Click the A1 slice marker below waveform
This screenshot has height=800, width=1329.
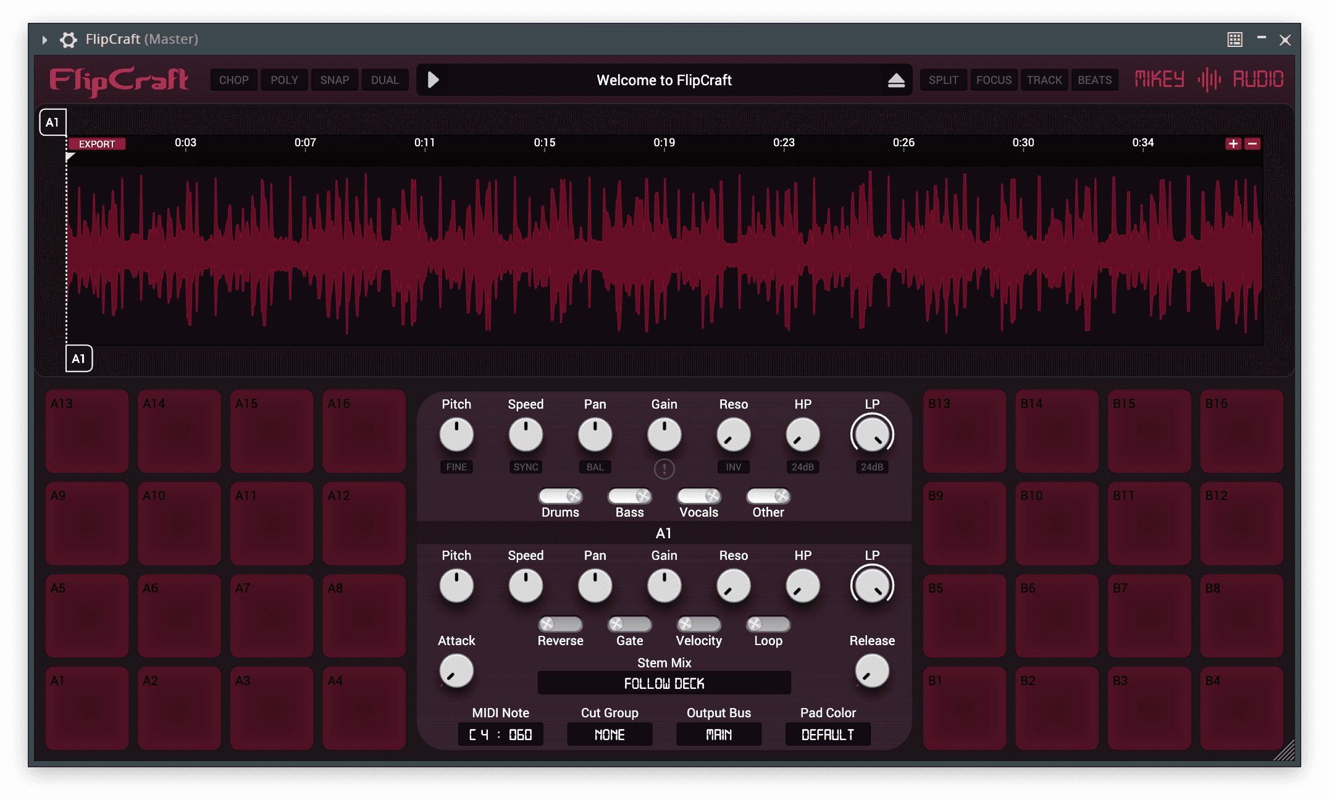(79, 359)
